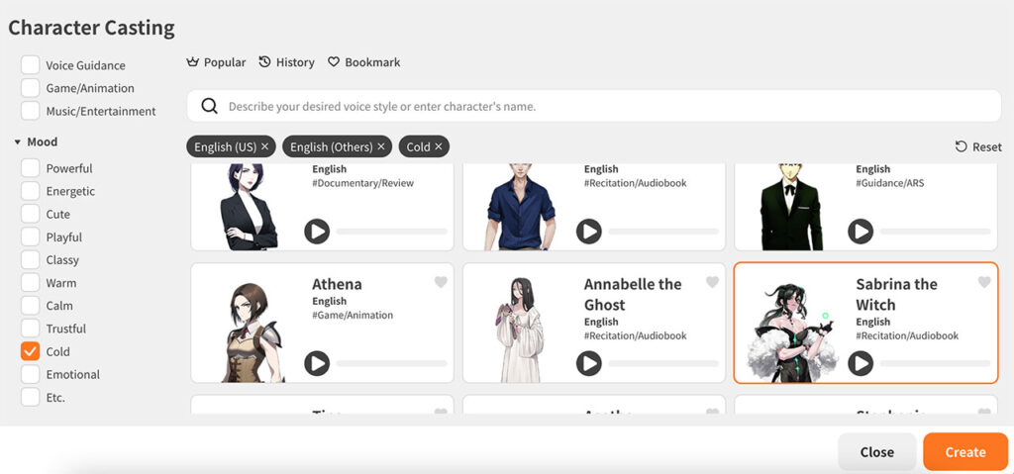Open the Popular tab

coord(216,62)
